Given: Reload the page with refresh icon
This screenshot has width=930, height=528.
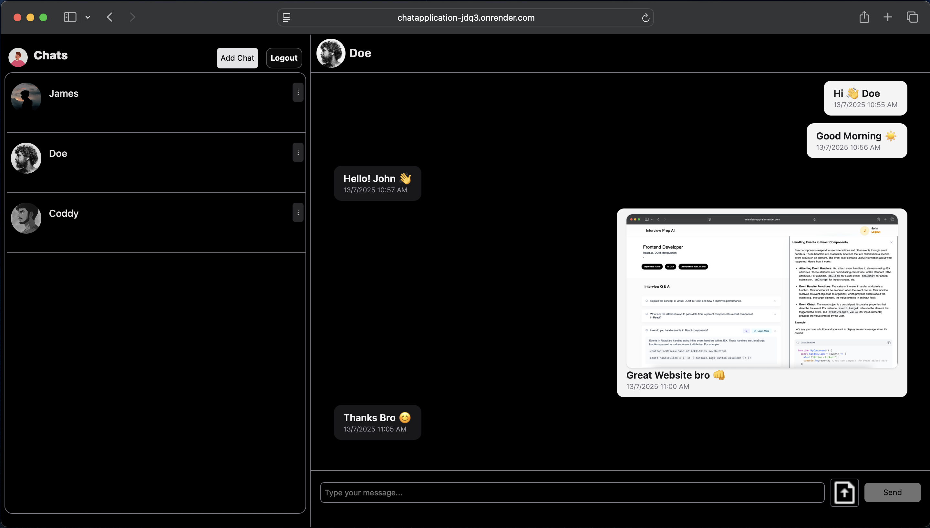Looking at the screenshot, I should point(645,17).
